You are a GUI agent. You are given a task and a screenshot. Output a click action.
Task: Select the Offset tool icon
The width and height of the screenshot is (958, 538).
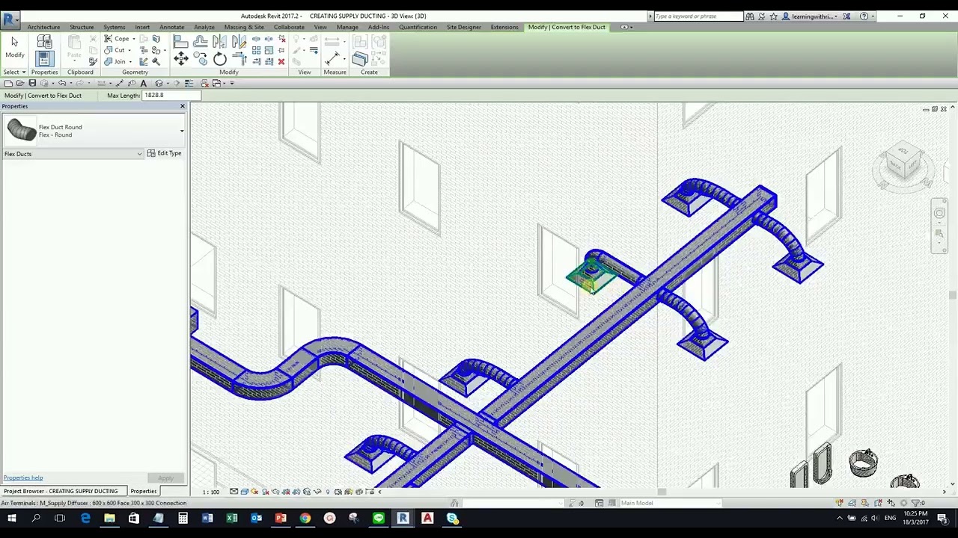(x=200, y=41)
